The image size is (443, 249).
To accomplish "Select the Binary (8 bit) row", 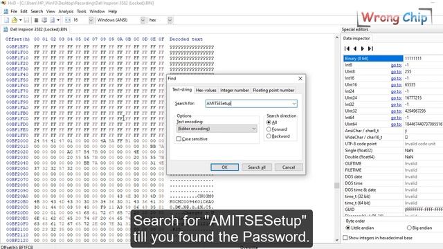I will pyautogui.click(x=393, y=58).
